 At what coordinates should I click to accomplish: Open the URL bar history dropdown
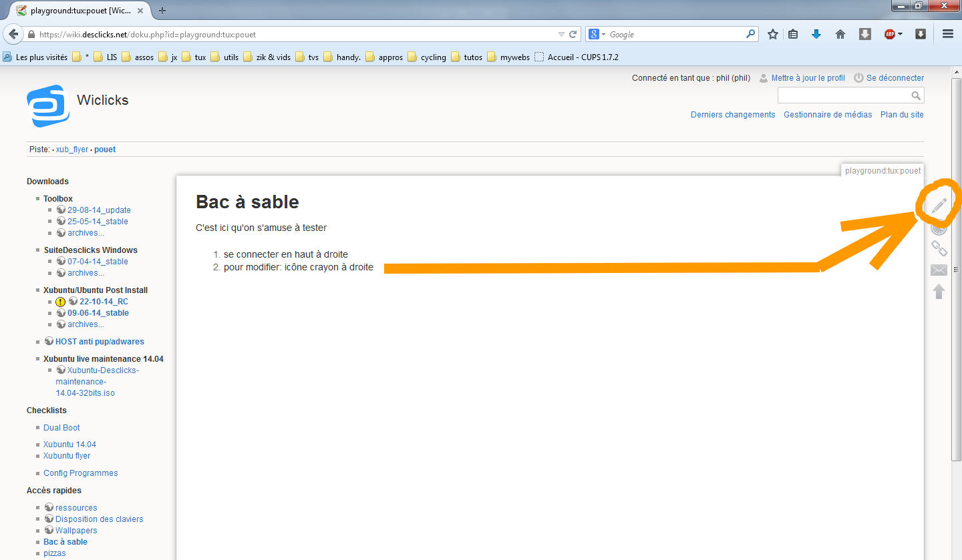click(x=561, y=34)
